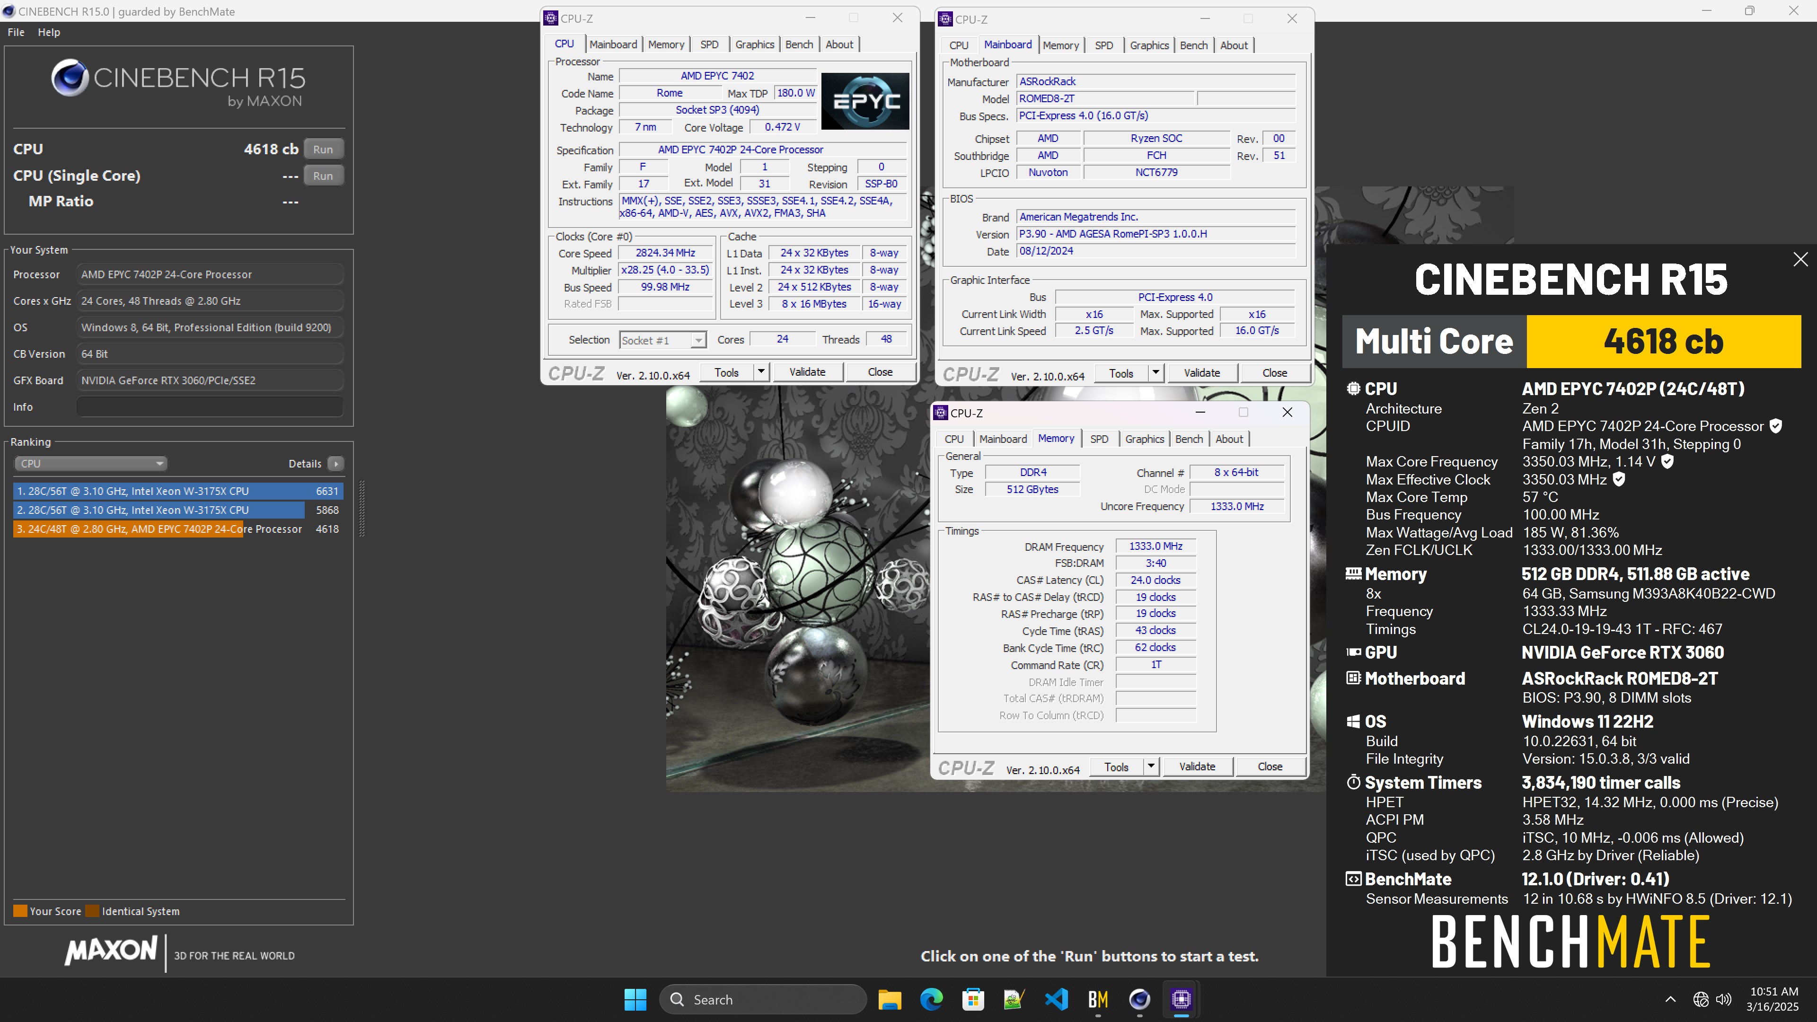Click the BenchMate Motherboard section icon

coord(1353,678)
